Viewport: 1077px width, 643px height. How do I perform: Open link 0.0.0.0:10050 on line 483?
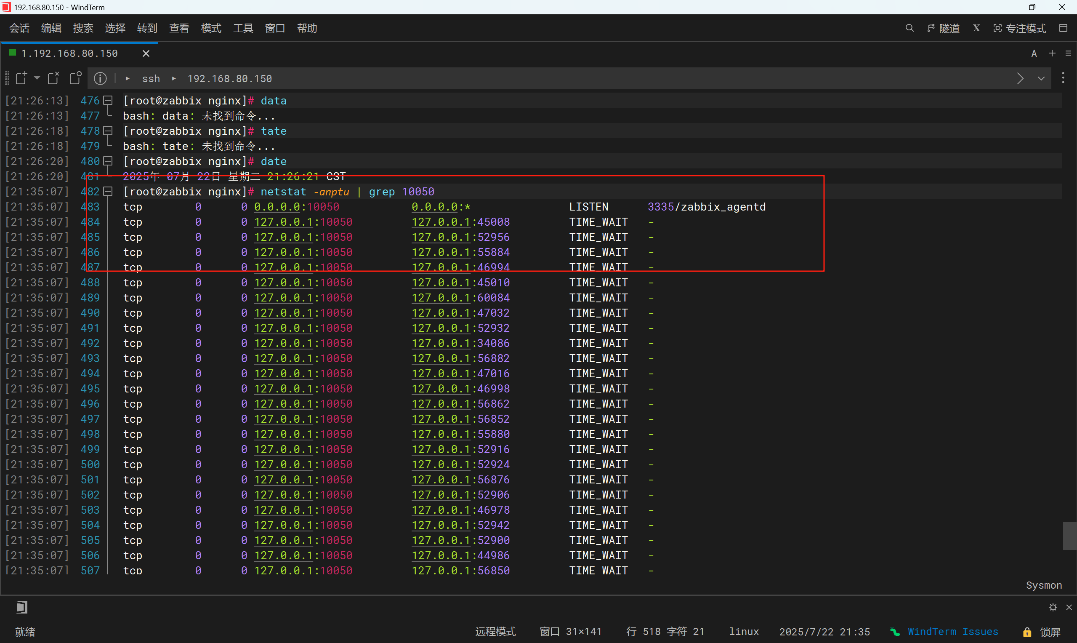click(x=297, y=207)
